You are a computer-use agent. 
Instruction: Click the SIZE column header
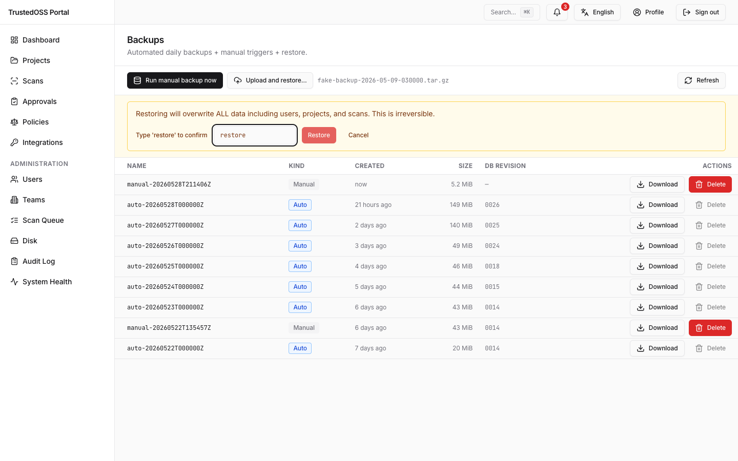click(x=465, y=166)
